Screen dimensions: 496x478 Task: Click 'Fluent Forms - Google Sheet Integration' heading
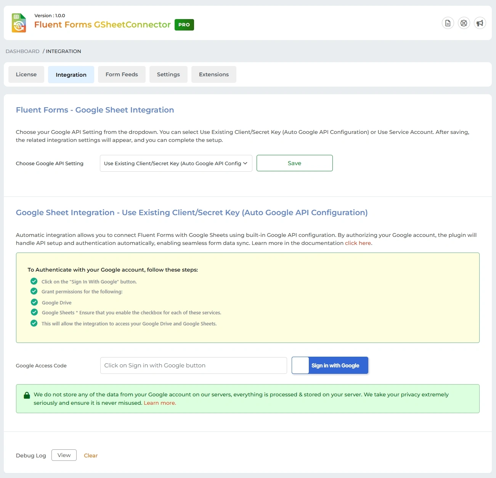[x=95, y=110]
